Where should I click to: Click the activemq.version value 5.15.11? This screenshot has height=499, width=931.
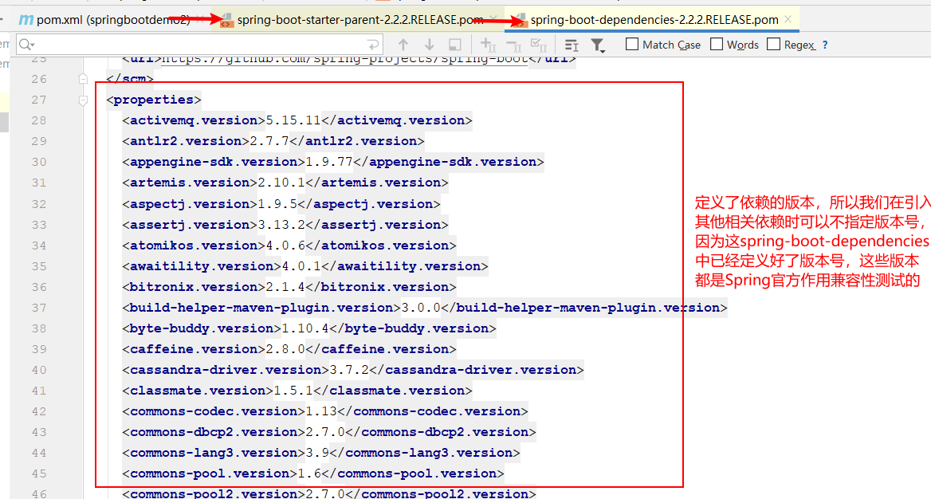pyautogui.click(x=293, y=120)
